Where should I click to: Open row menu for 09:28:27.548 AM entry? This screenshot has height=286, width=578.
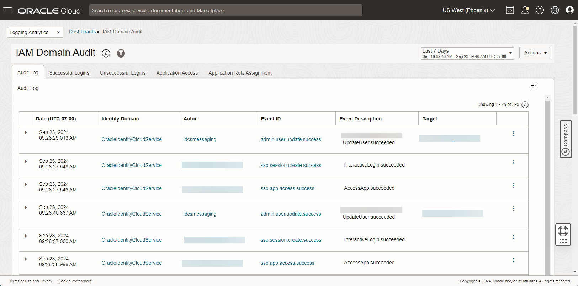pyautogui.click(x=513, y=162)
